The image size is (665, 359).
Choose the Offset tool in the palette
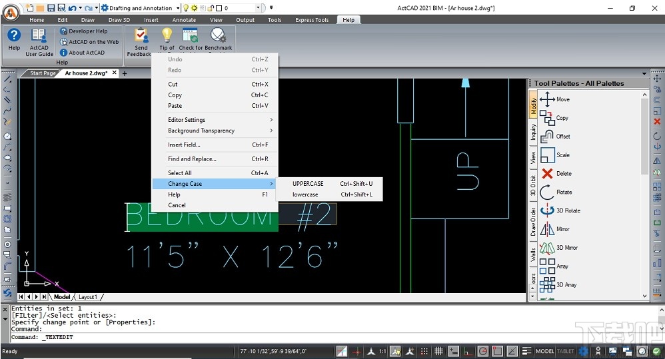(x=548, y=137)
